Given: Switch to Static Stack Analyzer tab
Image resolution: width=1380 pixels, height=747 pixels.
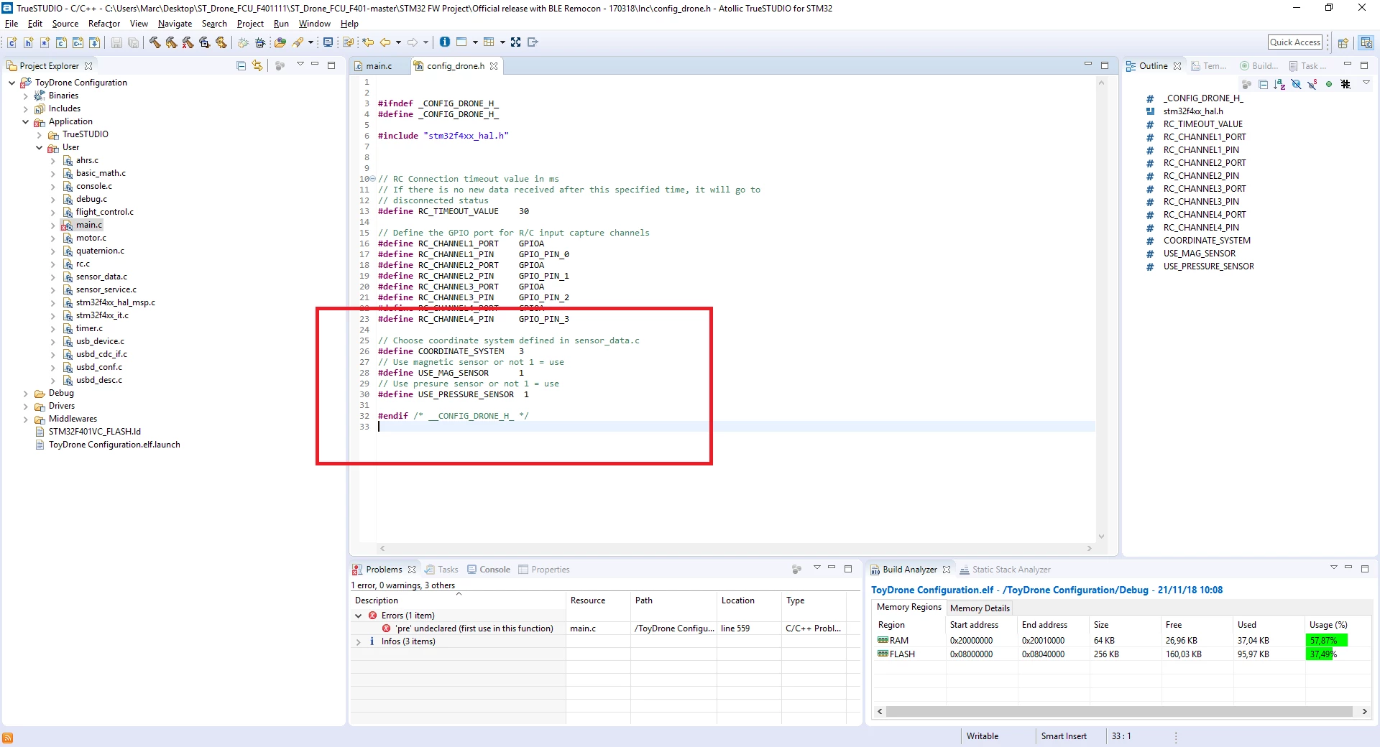Looking at the screenshot, I should click(x=1005, y=570).
